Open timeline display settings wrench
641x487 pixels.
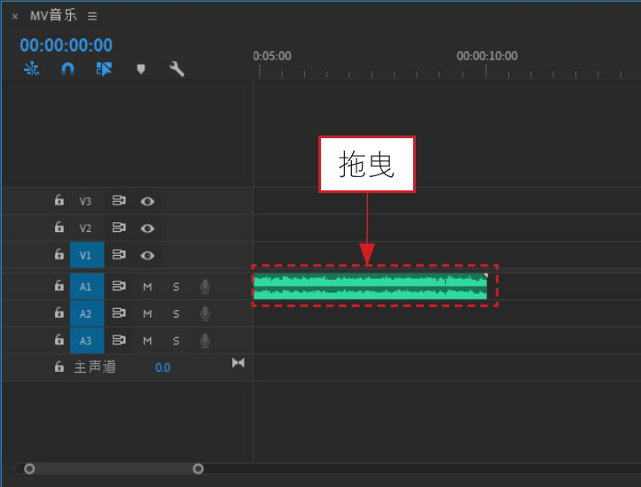click(176, 69)
